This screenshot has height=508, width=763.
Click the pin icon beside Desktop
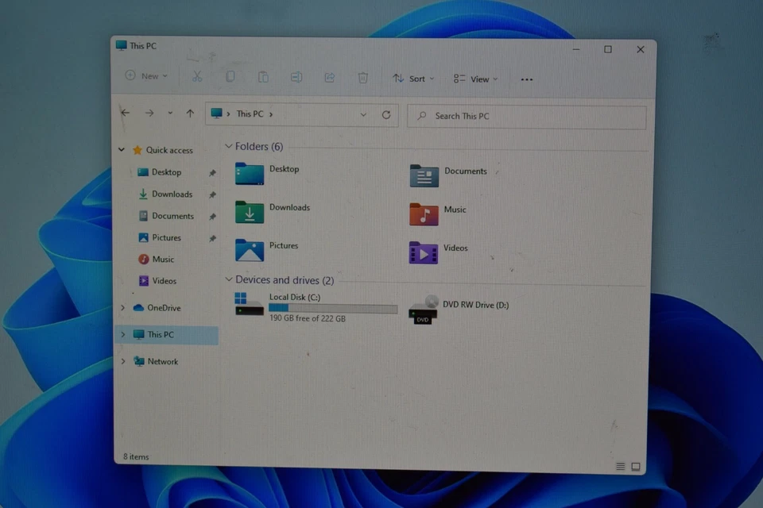point(212,173)
